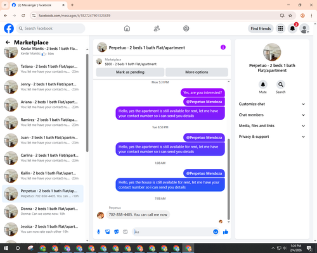Click the $800 Marketplace listing link
This screenshot has width=317, height=253.
[131, 64]
